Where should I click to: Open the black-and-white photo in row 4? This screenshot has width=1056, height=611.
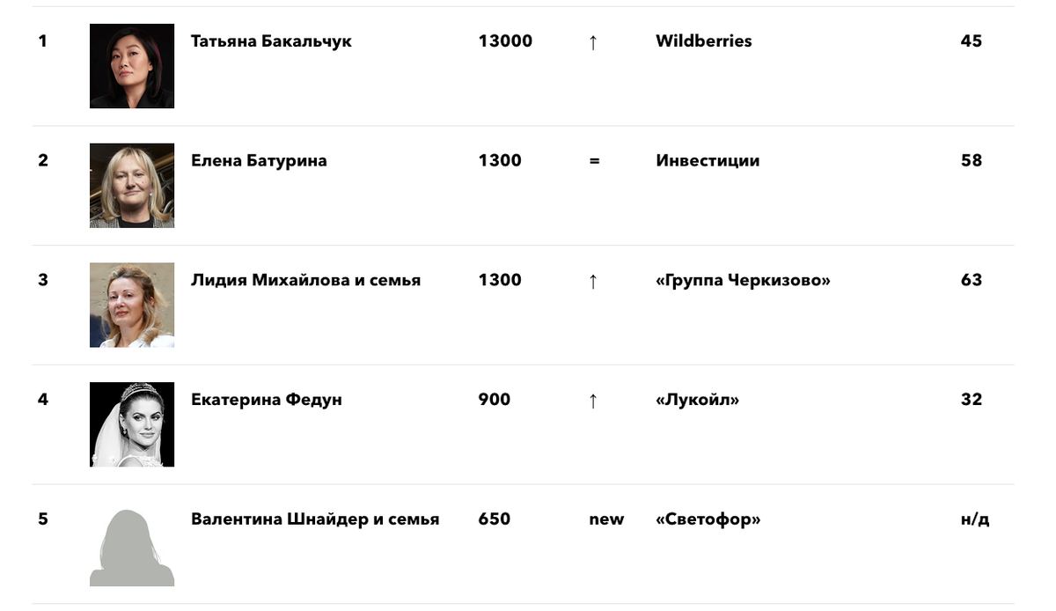(132, 424)
